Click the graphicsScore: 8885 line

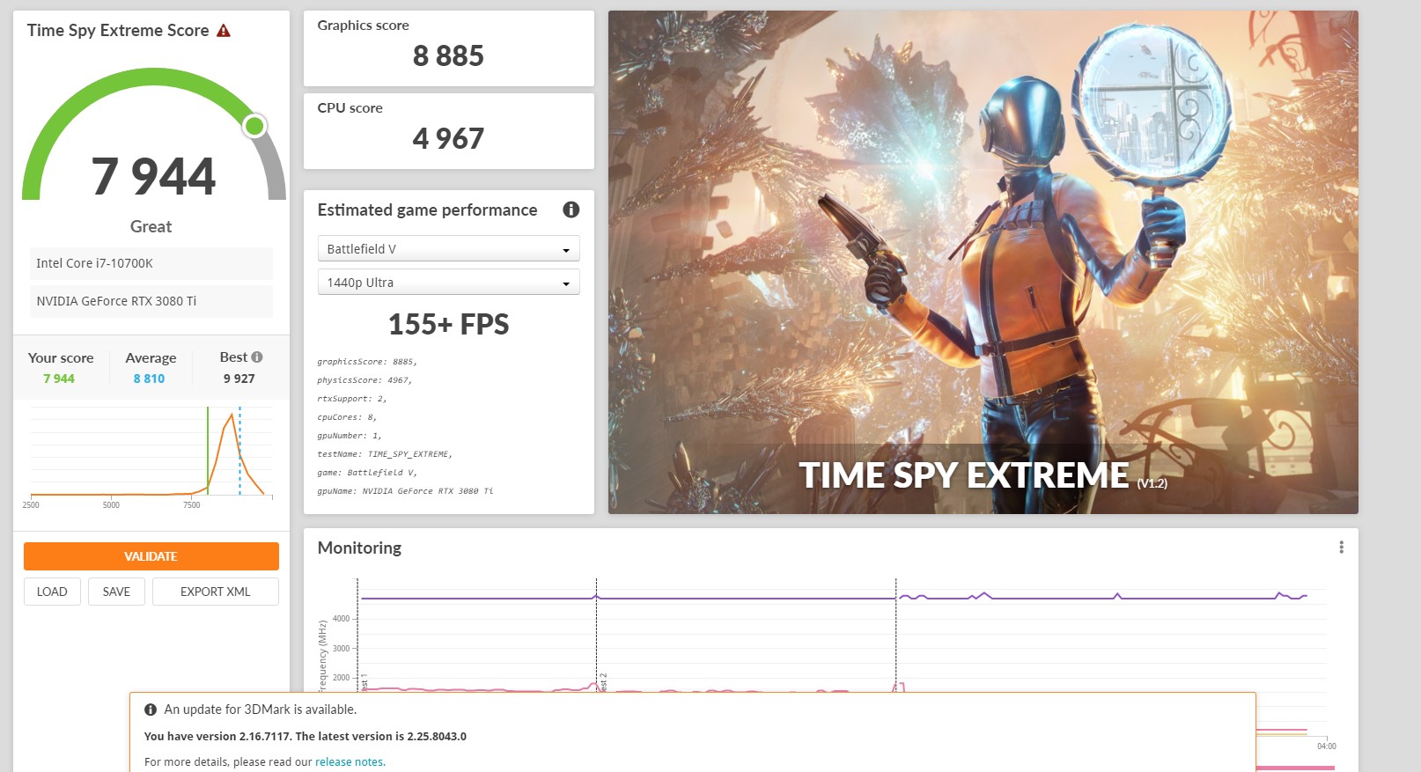367,362
